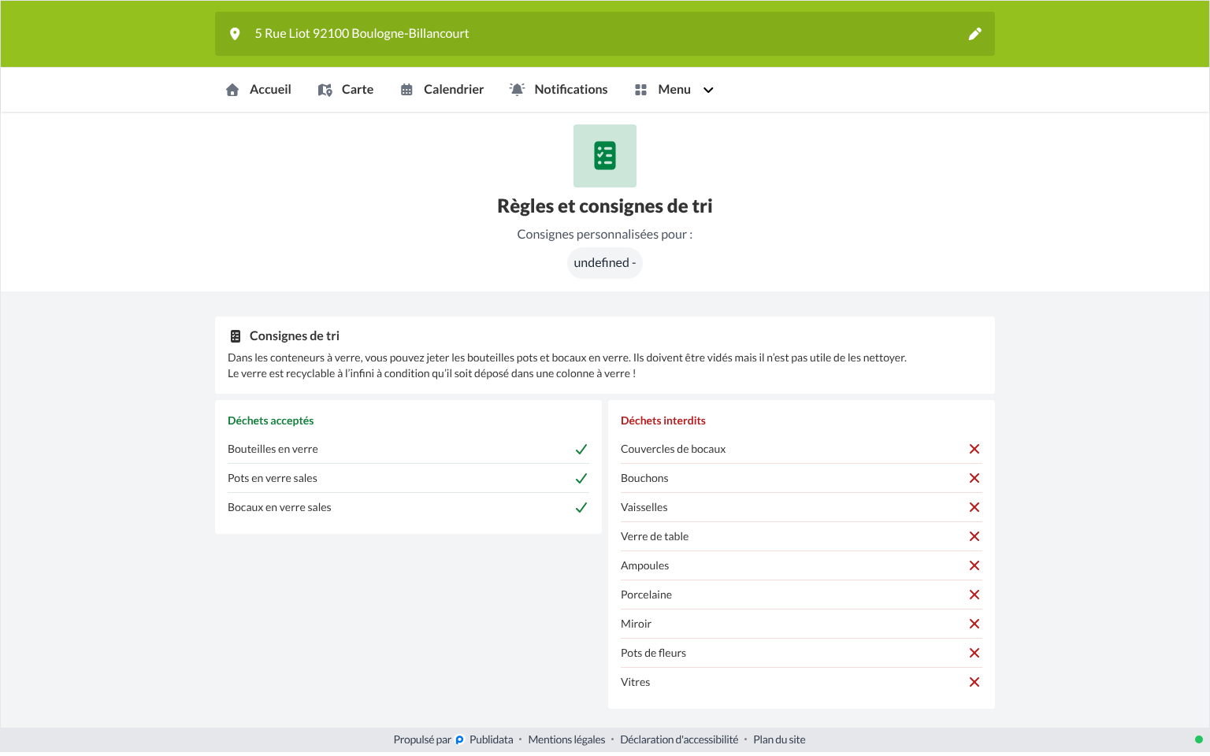Click red cross for Couvercles de bocaux

click(x=974, y=449)
